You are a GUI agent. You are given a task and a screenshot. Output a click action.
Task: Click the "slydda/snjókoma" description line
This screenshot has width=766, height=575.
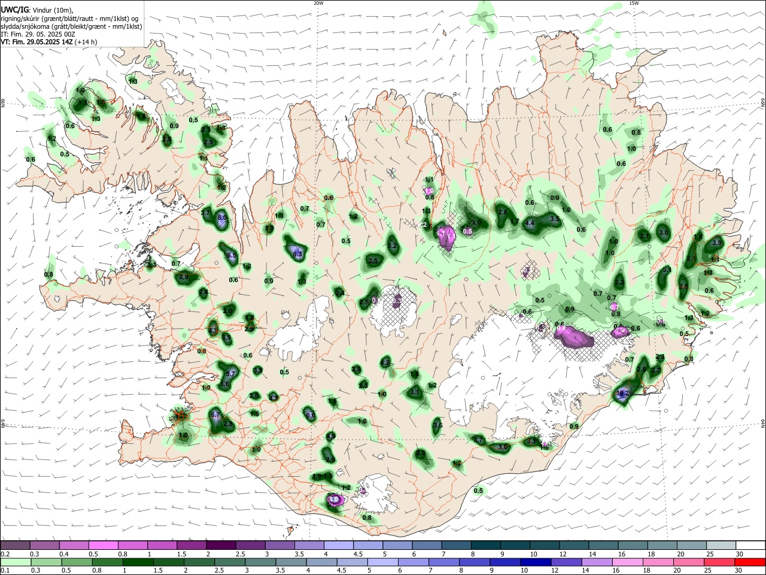tap(71, 26)
